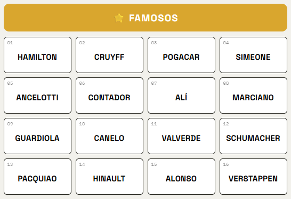This screenshot has height=199, width=291.
Task: Select the SCHUMACHER card
Action: pos(254,136)
